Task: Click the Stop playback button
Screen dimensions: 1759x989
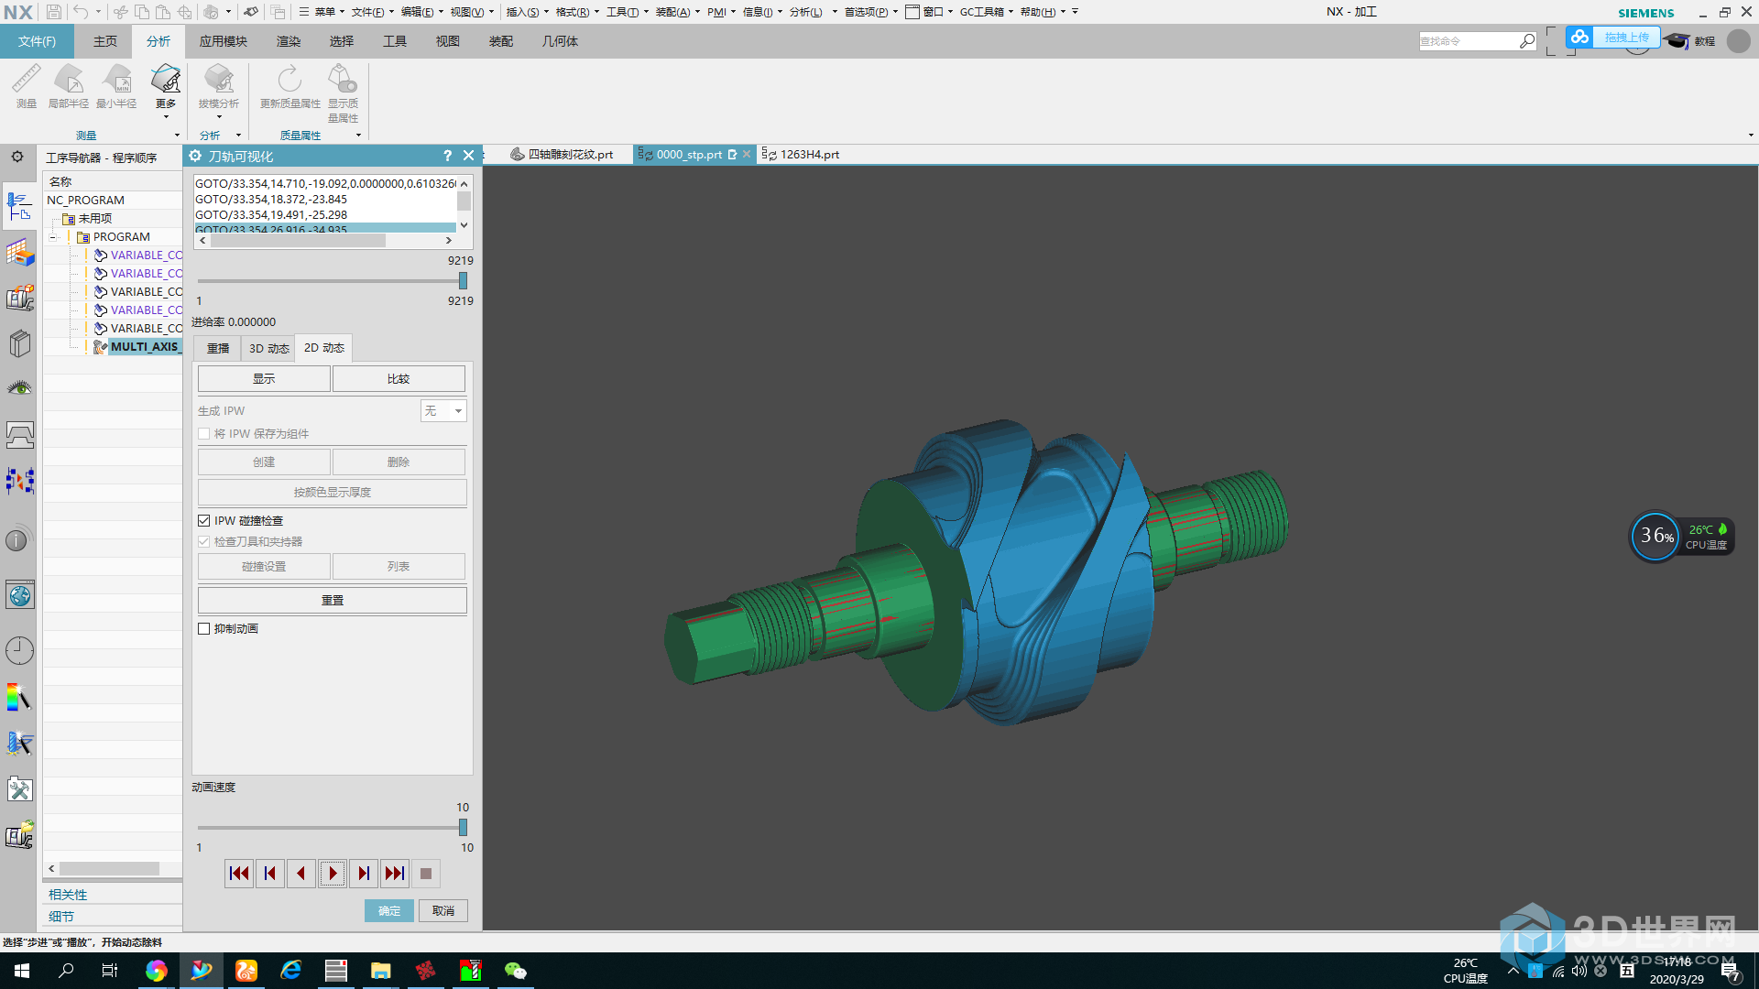Action: pos(426,874)
